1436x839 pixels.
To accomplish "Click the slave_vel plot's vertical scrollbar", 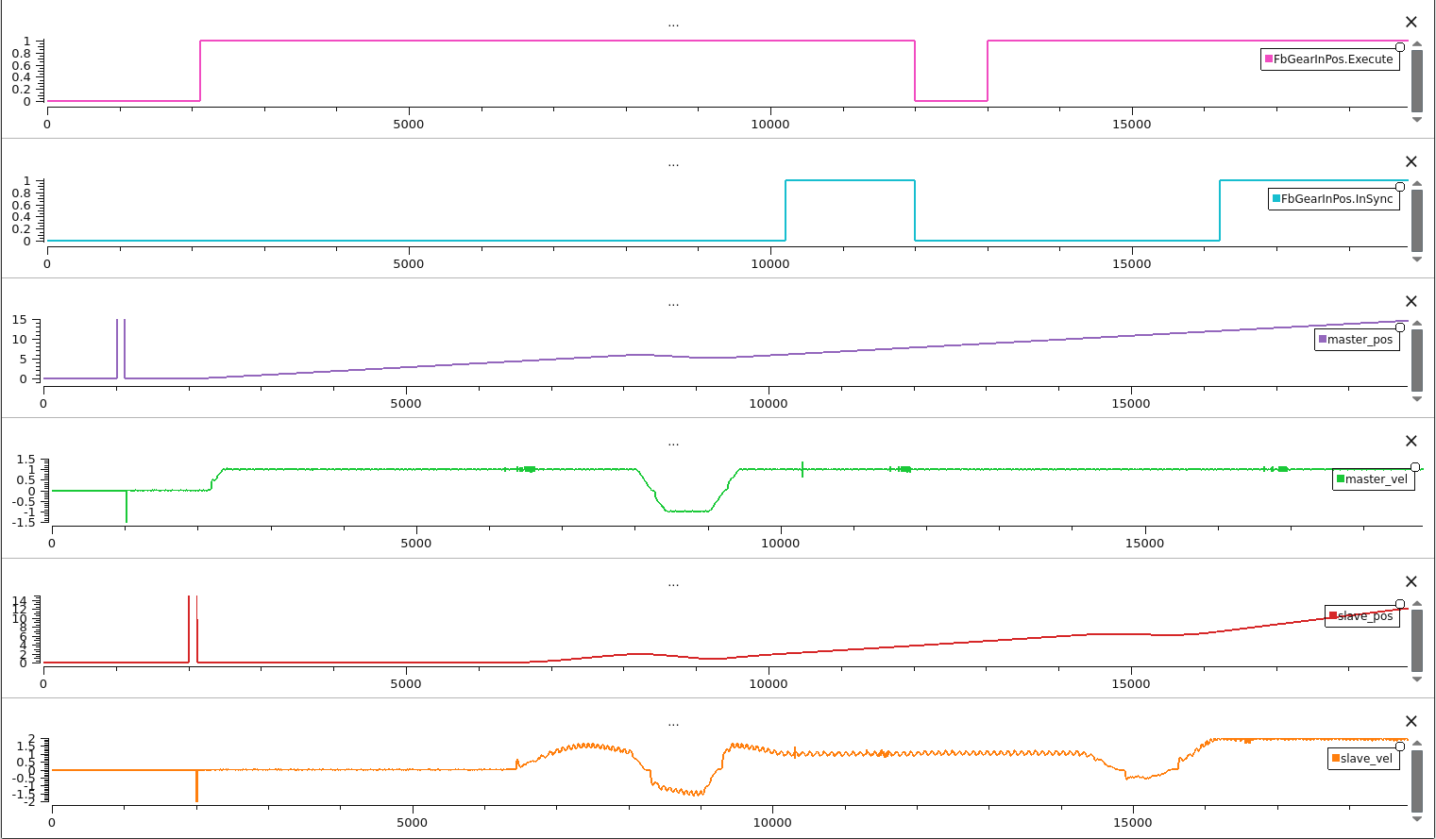I will tap(1416, 780).
